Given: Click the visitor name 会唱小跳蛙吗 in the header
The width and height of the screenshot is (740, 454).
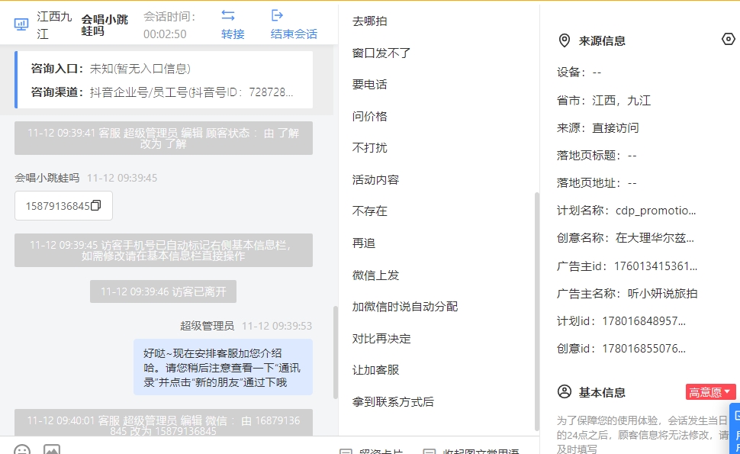Looking at the screenshot, I should 105,25.
